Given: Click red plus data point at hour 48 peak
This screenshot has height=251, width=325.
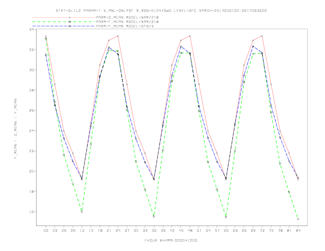Looking at the screenshot, I should coord(190,36).
